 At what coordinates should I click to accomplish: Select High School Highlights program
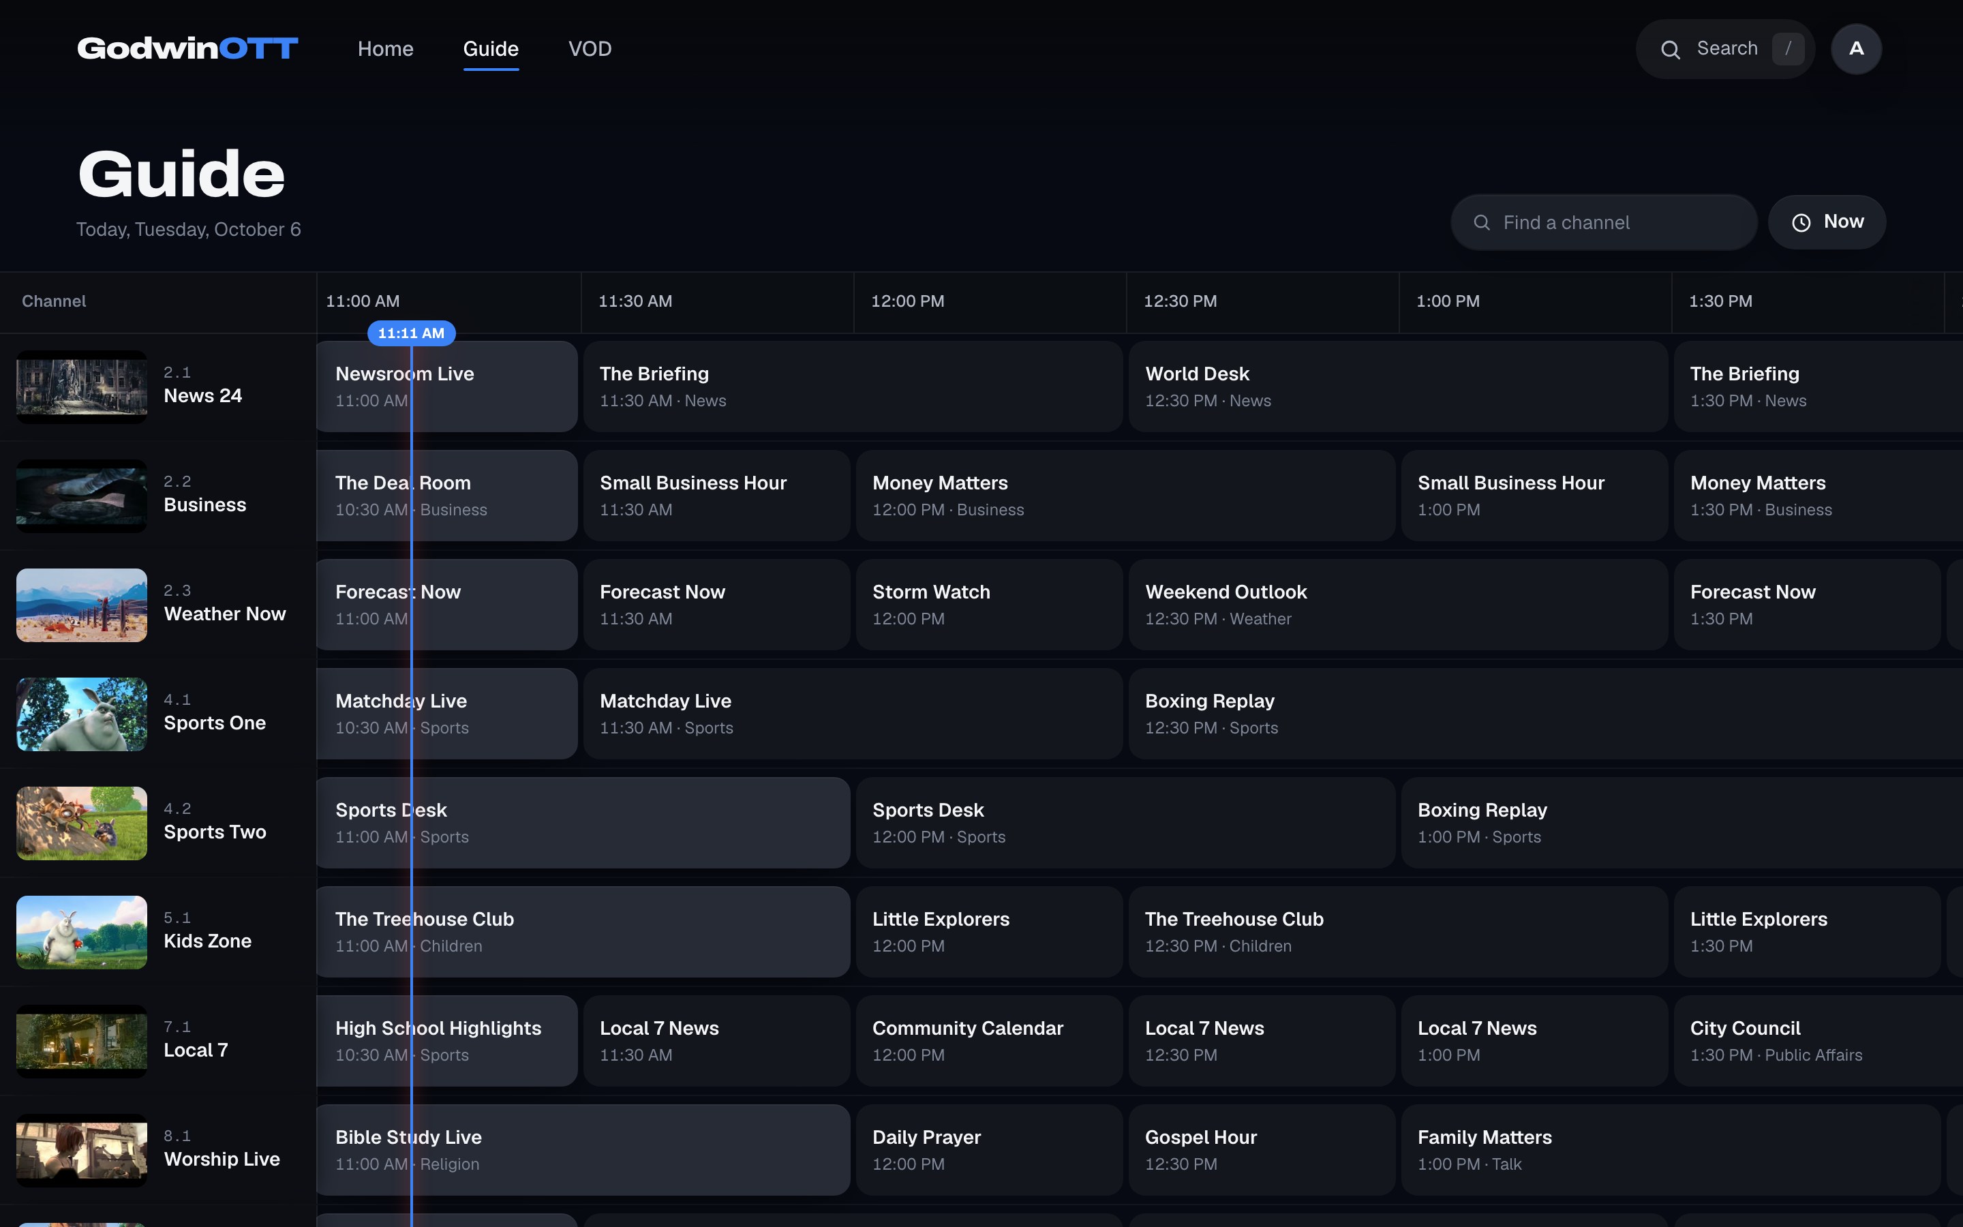pos(447,1041)
